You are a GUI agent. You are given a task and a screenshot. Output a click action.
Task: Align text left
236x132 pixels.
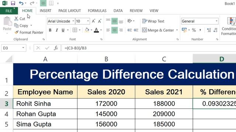click(x=108, y=30)
